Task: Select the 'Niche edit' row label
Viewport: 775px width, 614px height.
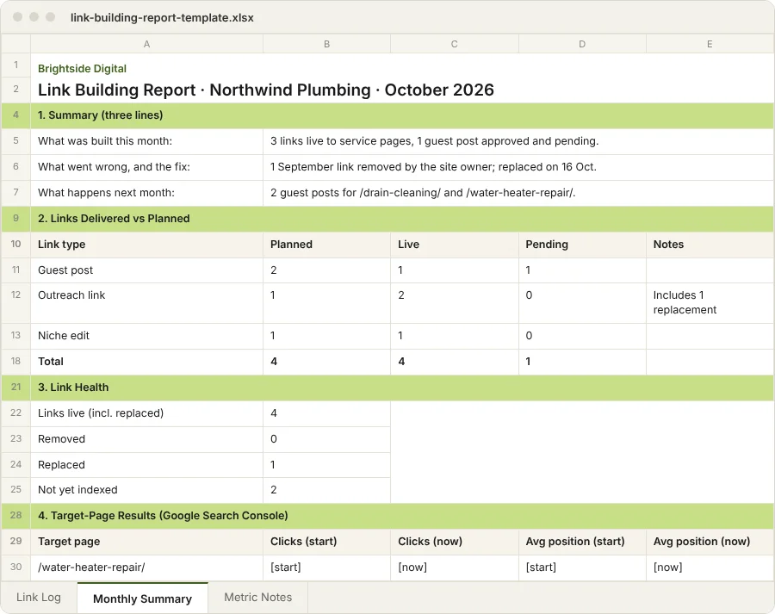Action: (146, 336)
